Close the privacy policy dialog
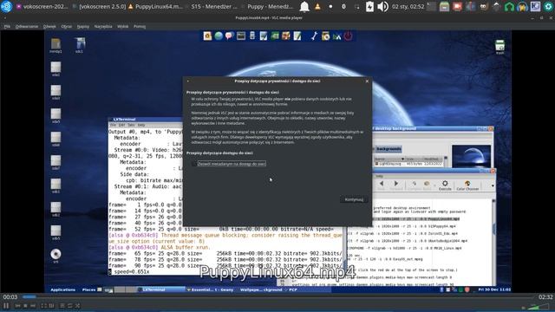The image size is (555, 312). point(367,81)
